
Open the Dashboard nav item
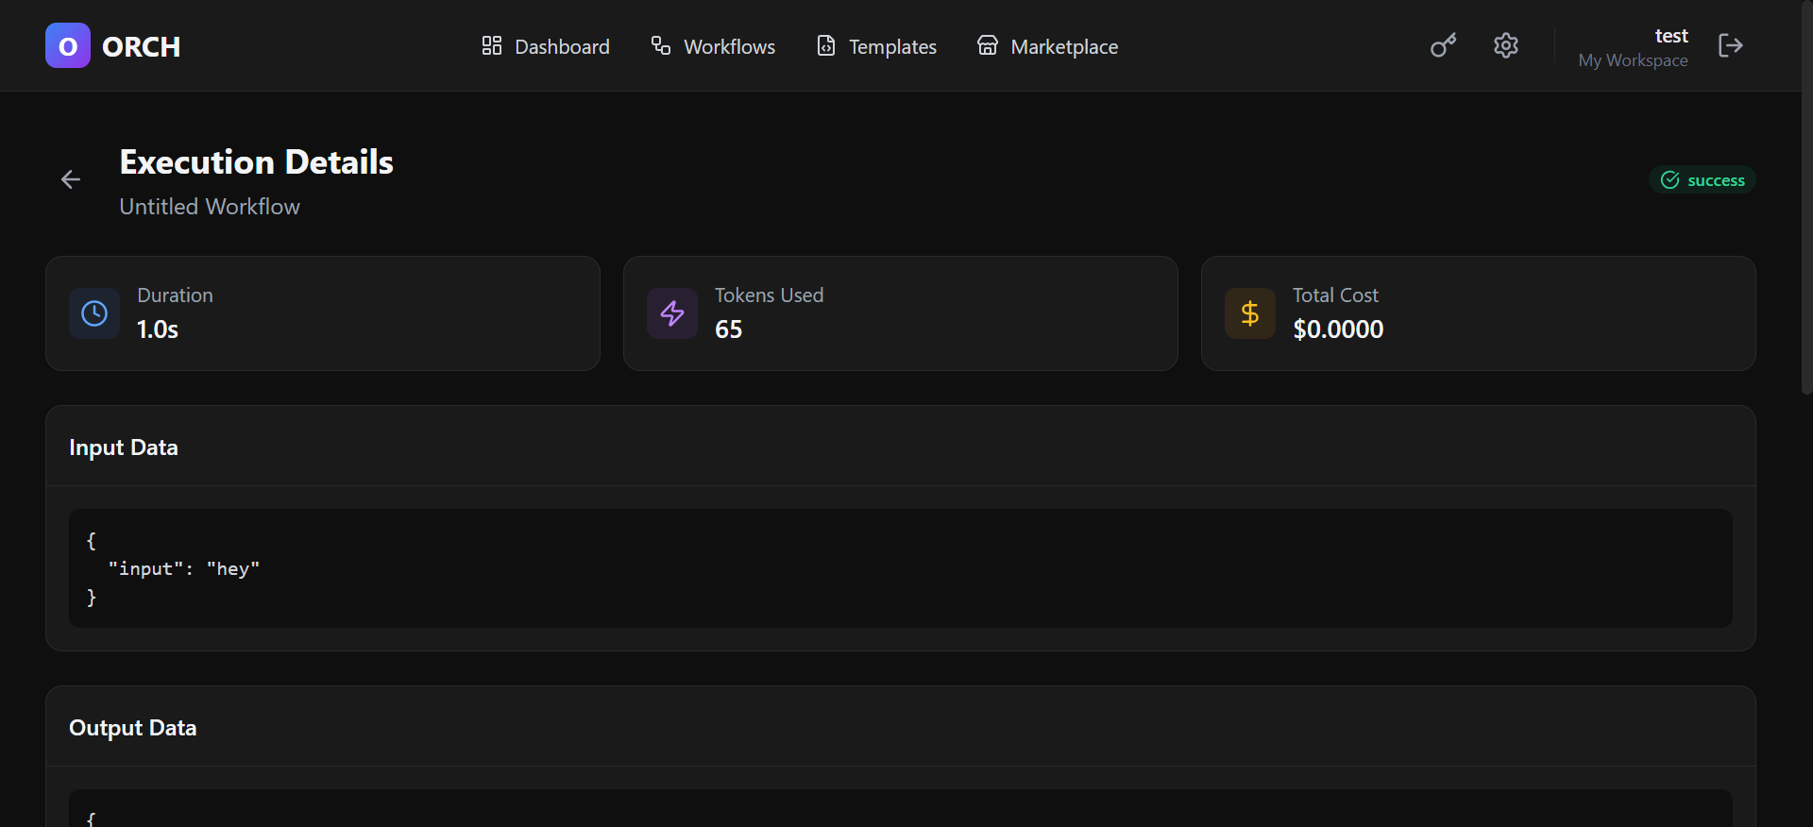546,46
